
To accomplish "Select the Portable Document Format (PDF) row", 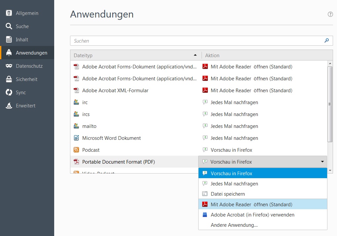I will [x=134, y=162].
